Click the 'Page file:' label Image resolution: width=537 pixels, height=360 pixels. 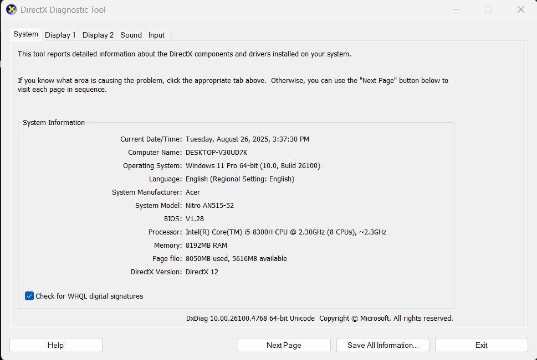coord(167,259)
